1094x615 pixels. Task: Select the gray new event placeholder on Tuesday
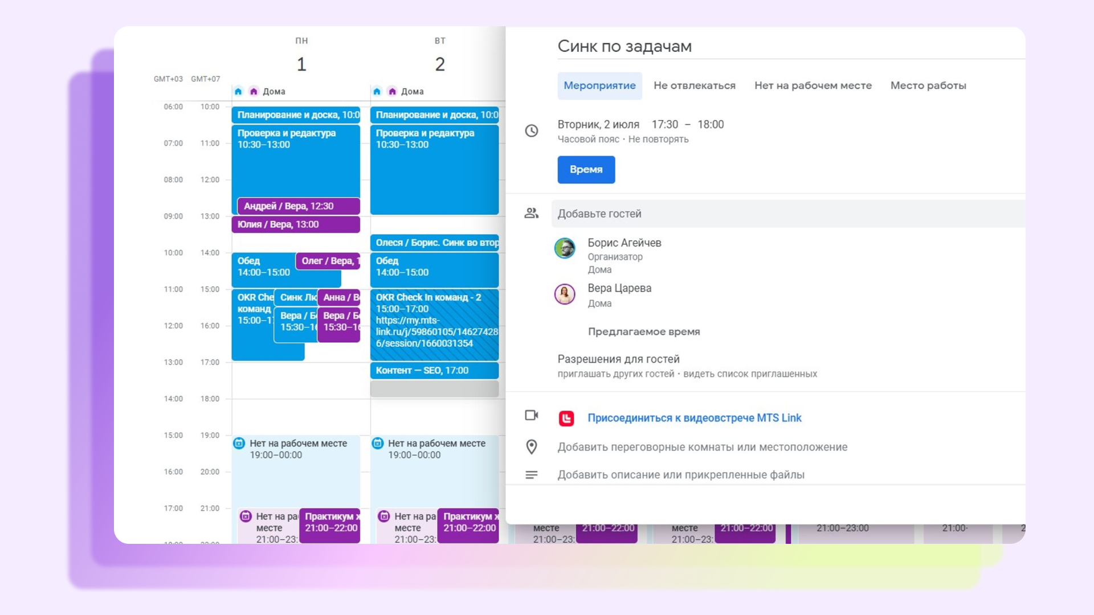point(434,389)
